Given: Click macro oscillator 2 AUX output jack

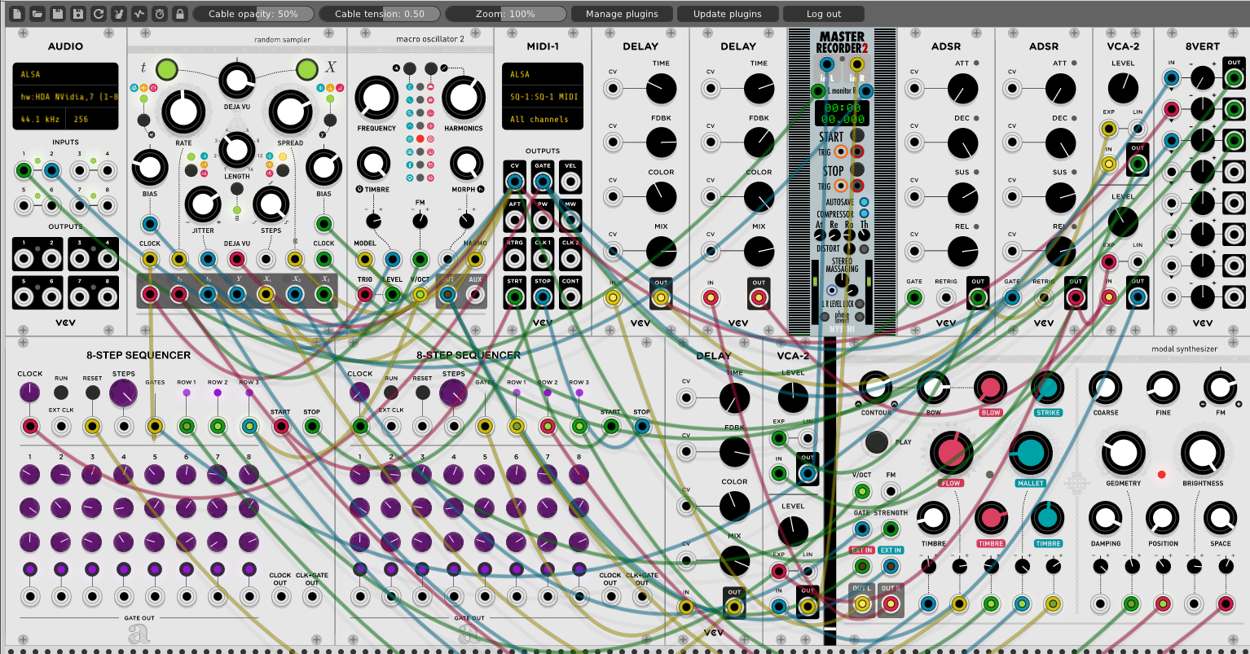Looking at the screenshot, I should (x=475, y=295).
